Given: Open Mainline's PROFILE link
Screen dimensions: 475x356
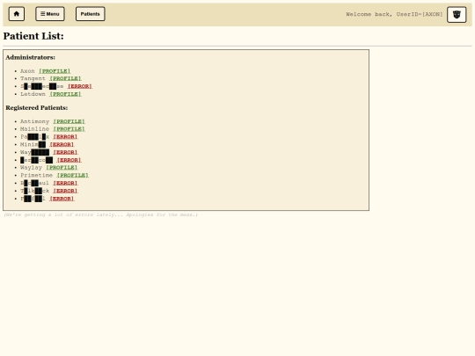Looking at the screenshot, I should click(x=69, y=129).
